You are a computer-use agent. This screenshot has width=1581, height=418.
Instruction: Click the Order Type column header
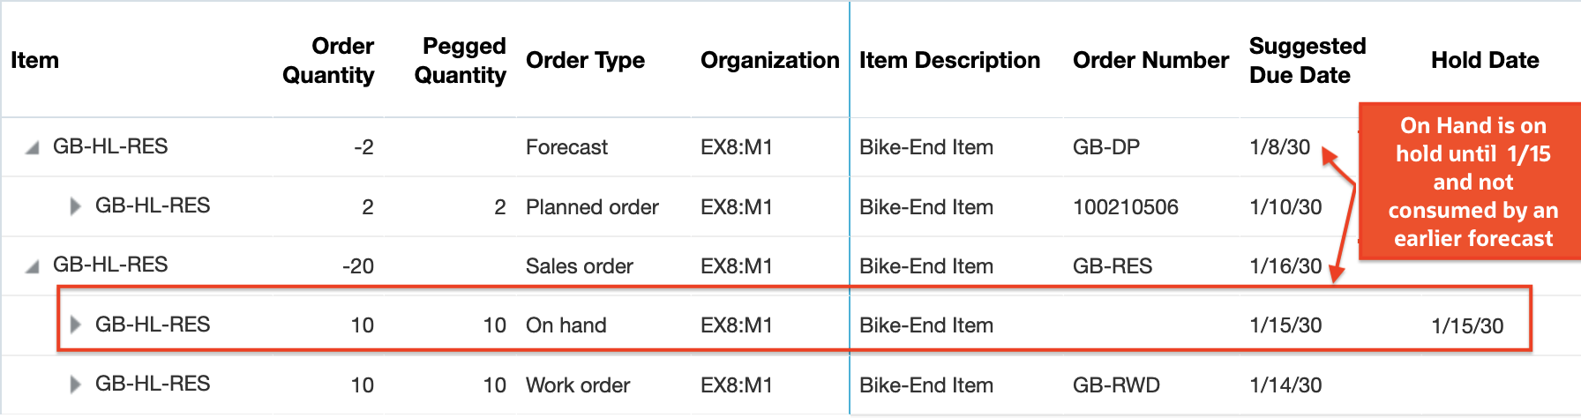pos(585,60)
